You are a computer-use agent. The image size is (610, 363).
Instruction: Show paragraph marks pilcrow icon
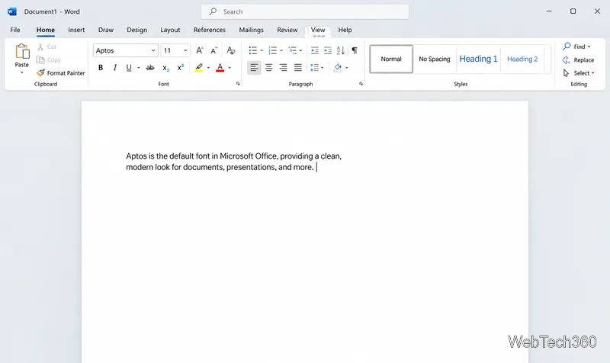(x=355, y=50)
